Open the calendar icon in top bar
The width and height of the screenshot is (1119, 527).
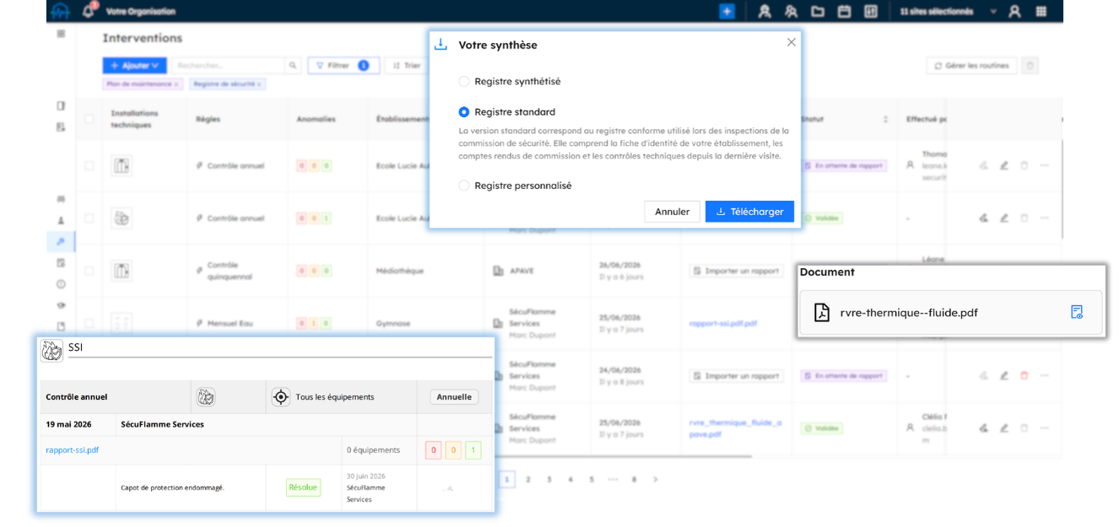[x=844, y=11]
